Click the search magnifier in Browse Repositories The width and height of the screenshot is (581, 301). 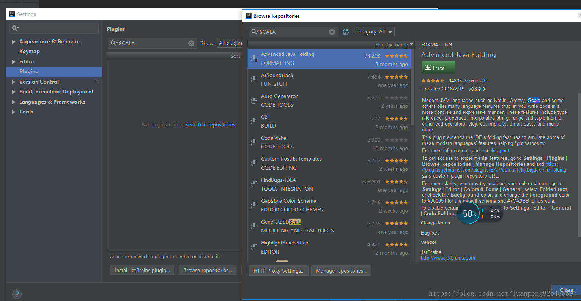pyautogui.click(x=254, y=32)
